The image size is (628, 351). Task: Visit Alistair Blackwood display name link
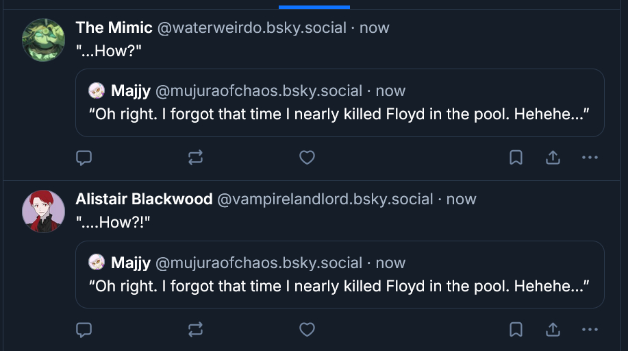click(x=144, y=199)
